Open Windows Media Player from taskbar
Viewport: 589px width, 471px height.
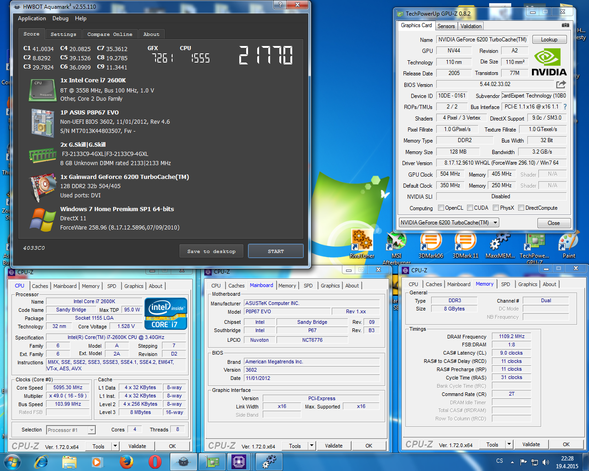[x=97, y=462]
